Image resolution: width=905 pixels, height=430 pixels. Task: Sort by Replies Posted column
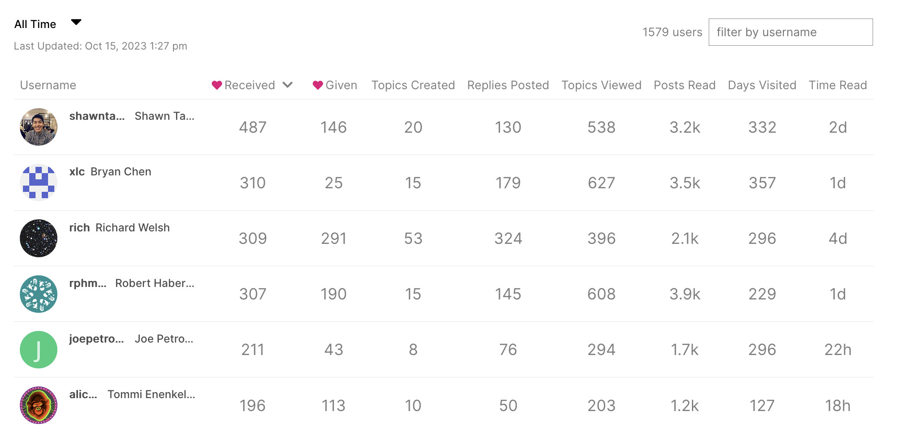tap(508, 85)
